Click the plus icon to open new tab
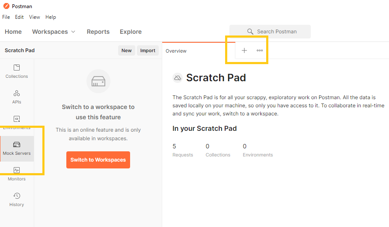The height and width of the screenshot is (227, 389). [x=244, y=50]
